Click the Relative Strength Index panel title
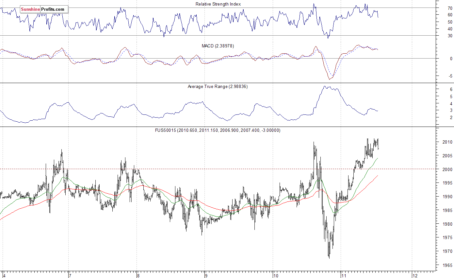This screenshot has height=278, width=454. click(x=218, y=4)
